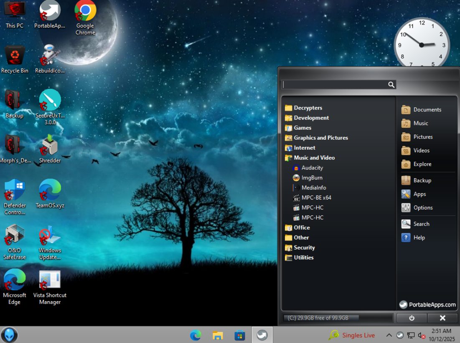The image size is (460, 343).
Task: Focus the PortableApps search input field
Action: click(334, 85)
